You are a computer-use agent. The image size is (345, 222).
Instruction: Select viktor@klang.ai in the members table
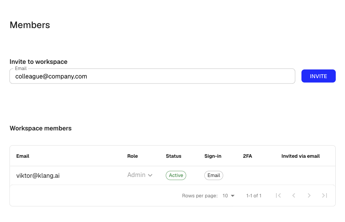coord(38,175)
